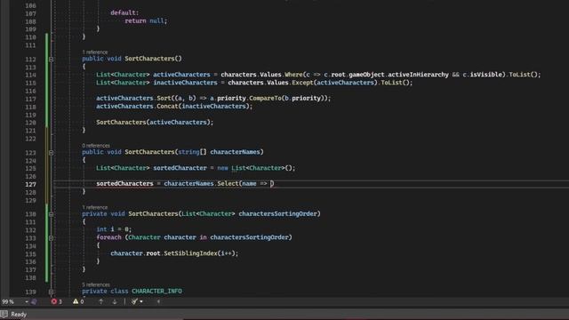Click 'sortedCharacters' identifier on line 127
This screenshot has width=569, height=320.
click(x=124, y=184)
